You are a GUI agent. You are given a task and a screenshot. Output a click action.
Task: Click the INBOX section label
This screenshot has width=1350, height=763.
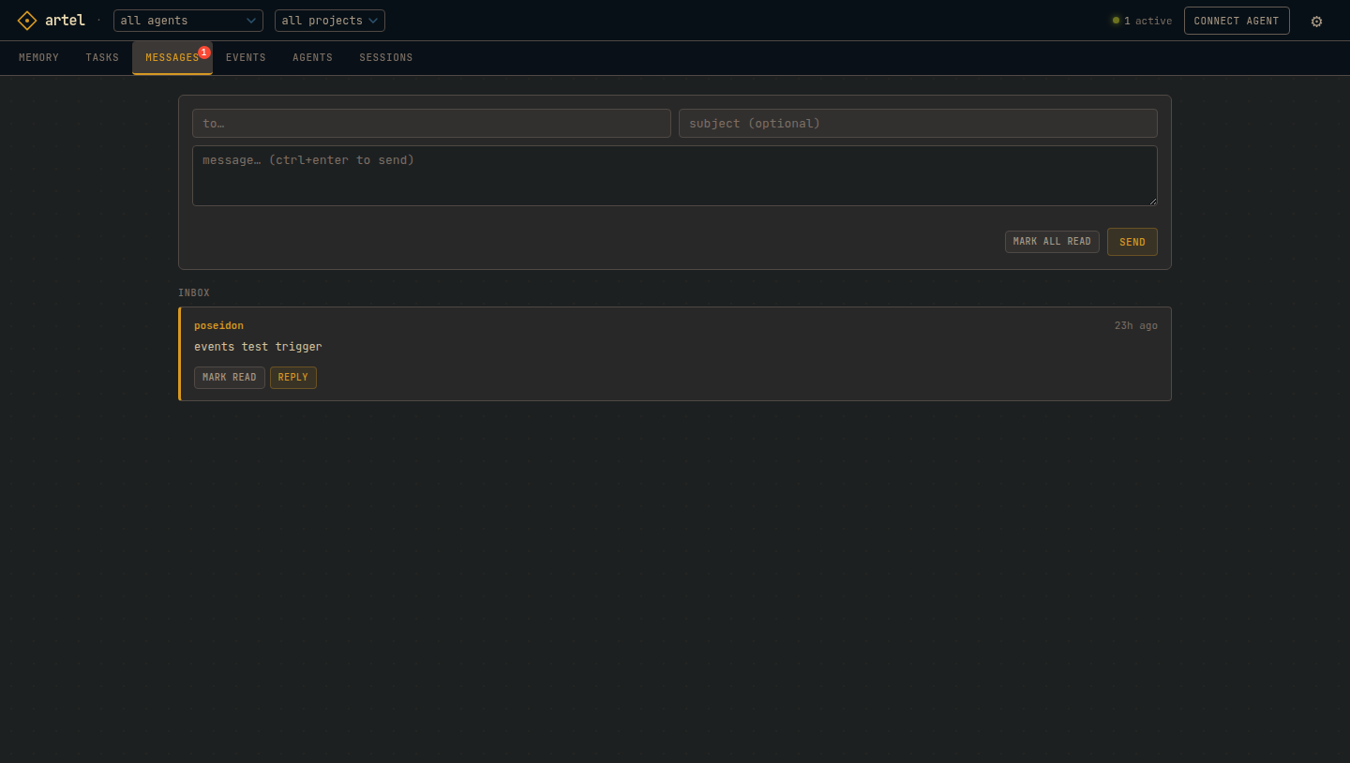pos(194,293)
